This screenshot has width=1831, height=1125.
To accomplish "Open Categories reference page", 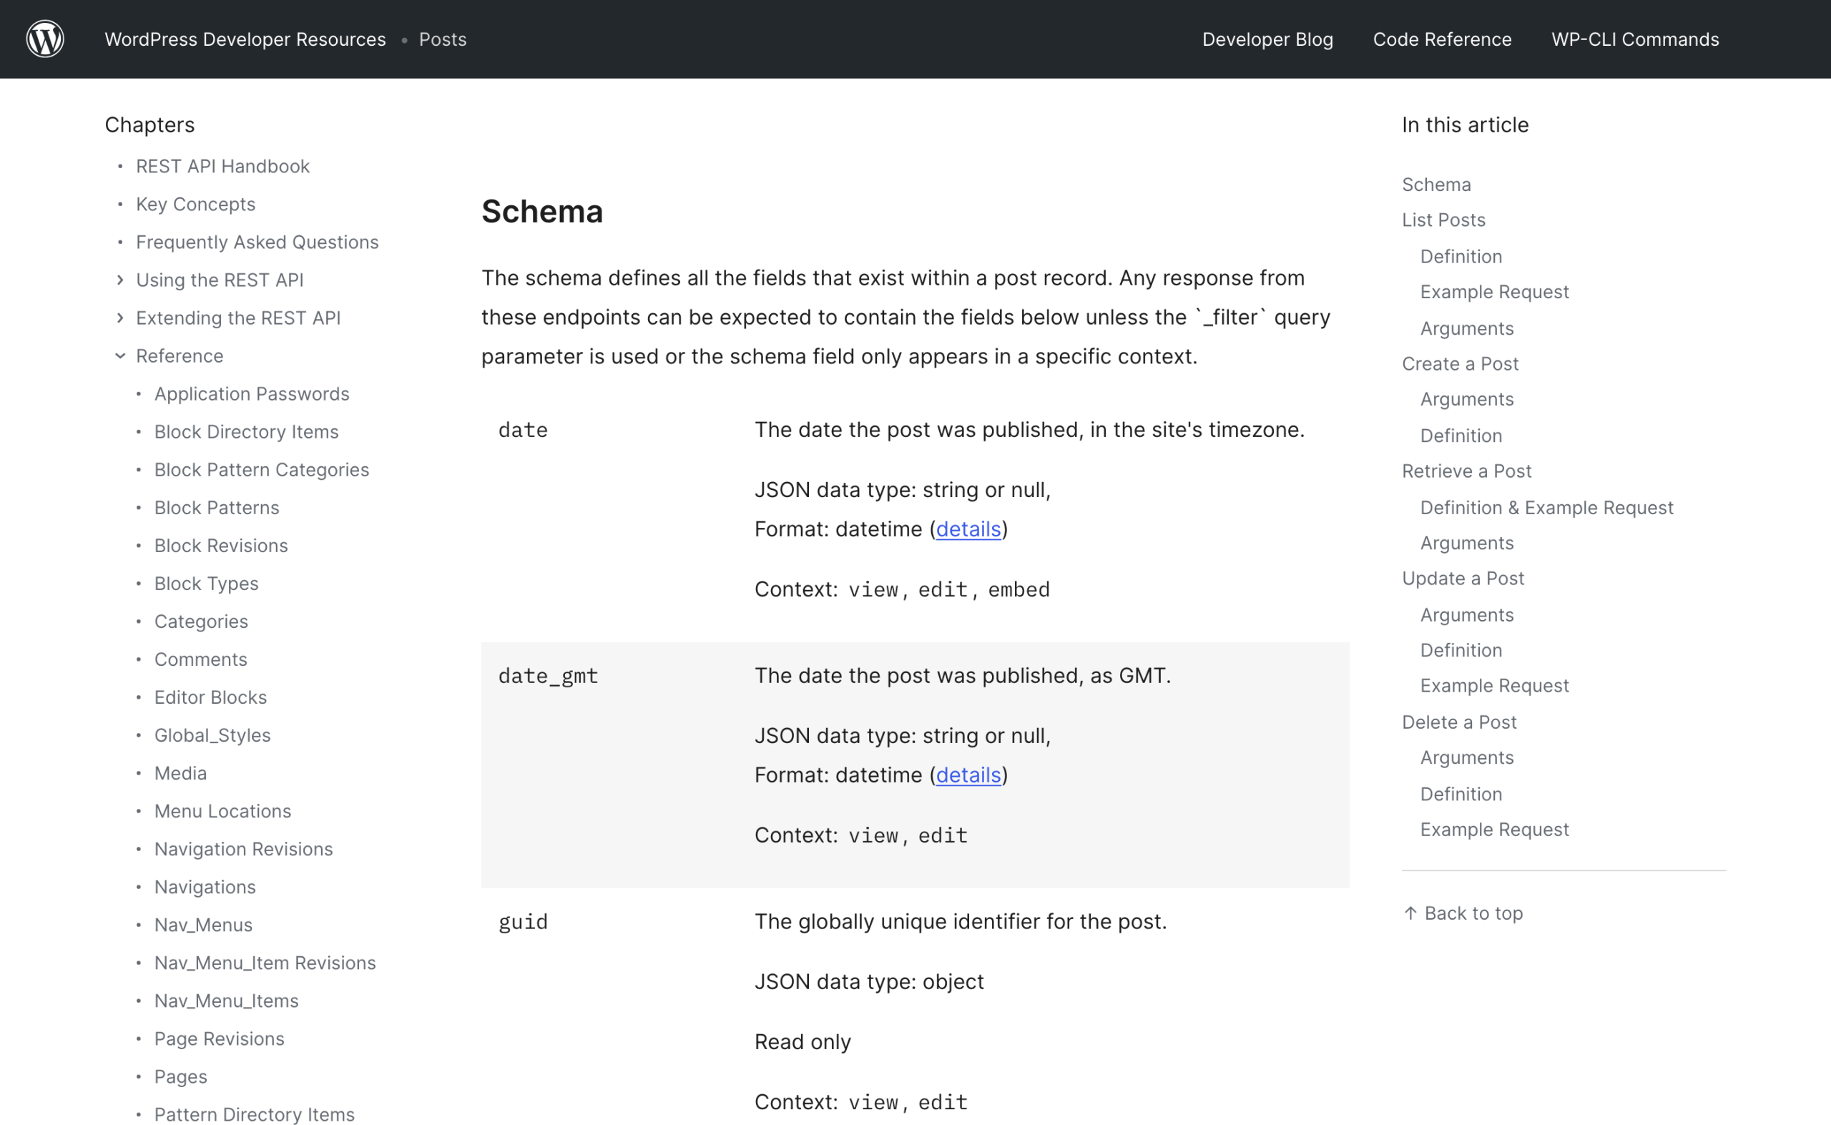I will (x=201, y=622).
